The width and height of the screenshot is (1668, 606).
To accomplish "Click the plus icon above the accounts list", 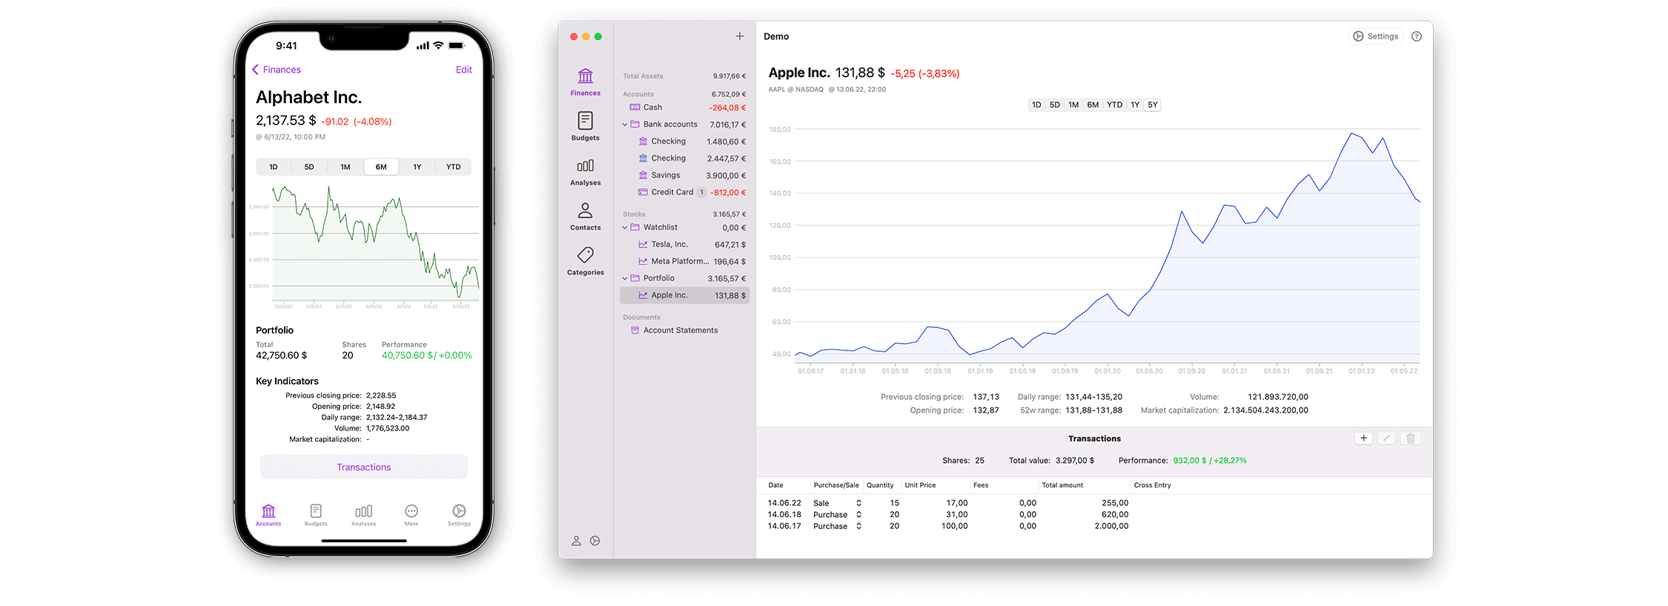I will click(739, 36).
